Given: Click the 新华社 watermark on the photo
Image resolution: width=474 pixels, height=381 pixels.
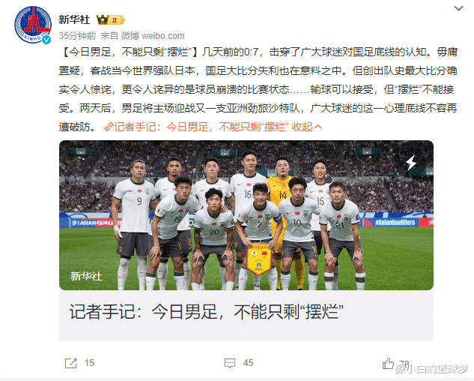Looking at the screenshot, I should pyautogui.click(x=86, y=276).
